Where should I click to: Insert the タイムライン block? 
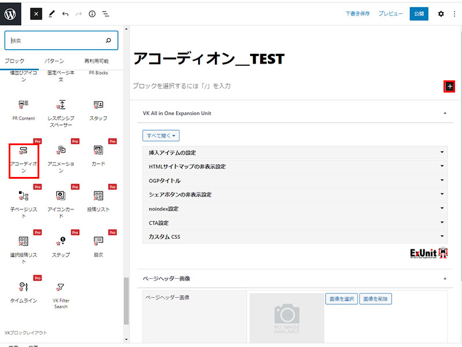point(24,291)
